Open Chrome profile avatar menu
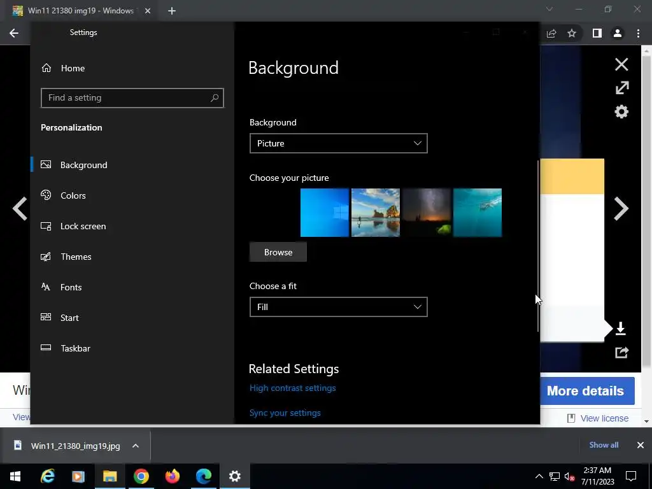 point(618,33)
